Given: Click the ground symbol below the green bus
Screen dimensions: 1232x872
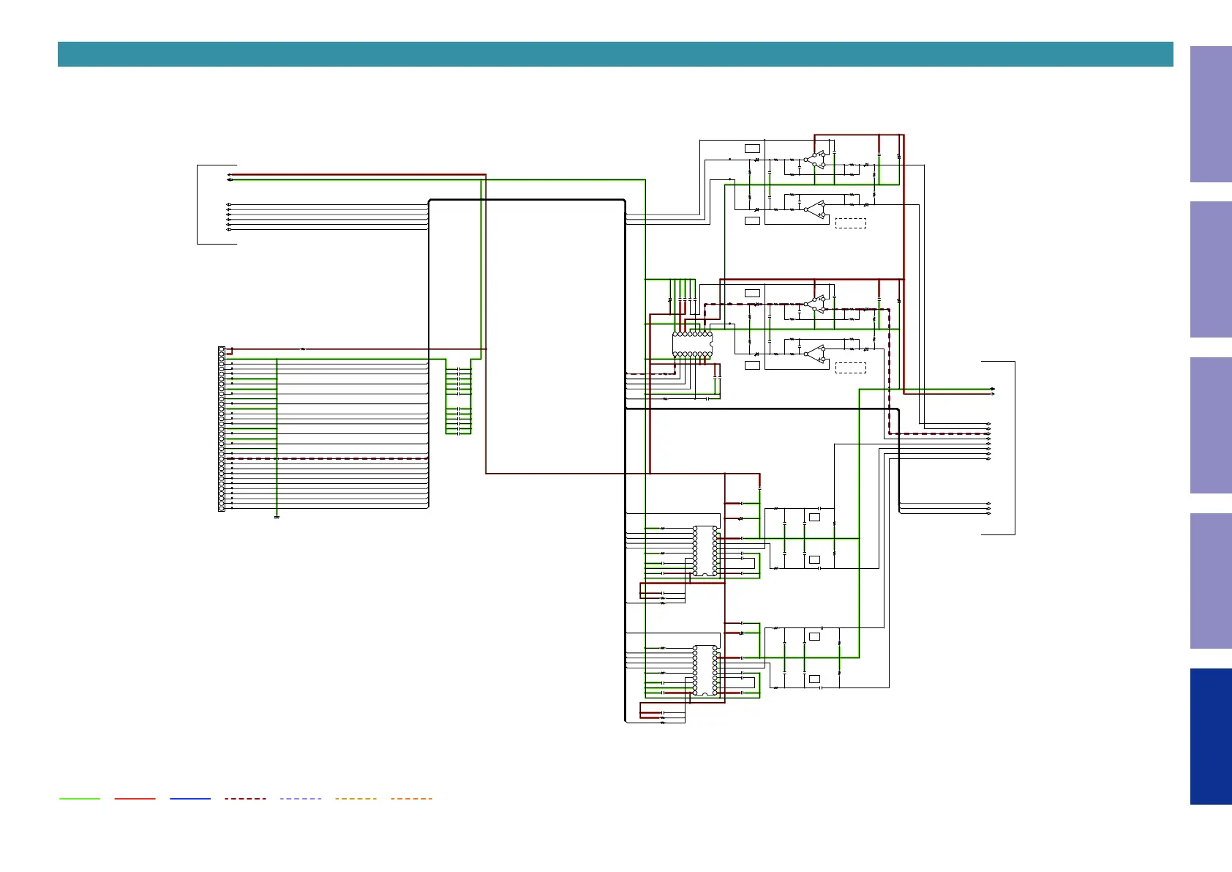Looking at the screenshot, I should 277,517.
